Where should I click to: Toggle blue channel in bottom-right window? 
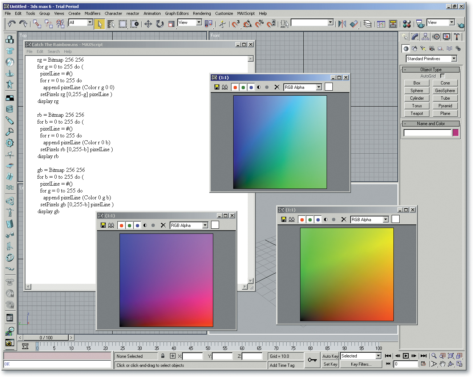pos(318,219)
